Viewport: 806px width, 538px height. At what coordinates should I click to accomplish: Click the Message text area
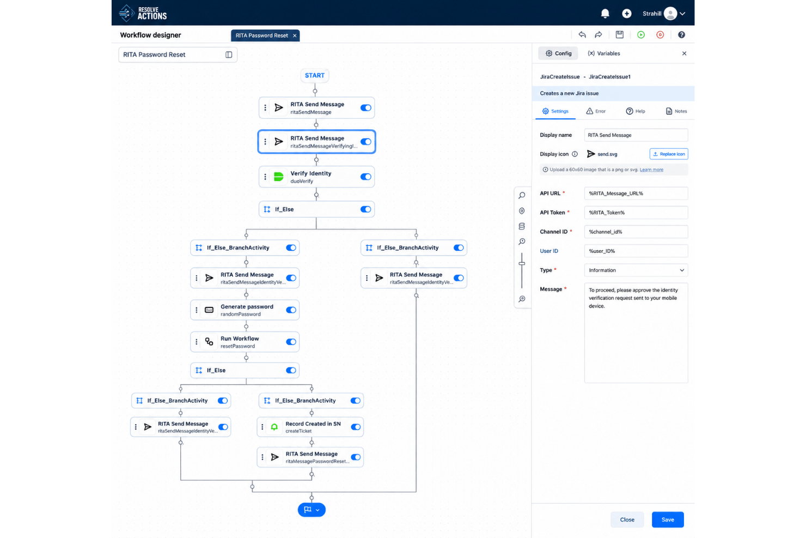(x=636, y=333)
